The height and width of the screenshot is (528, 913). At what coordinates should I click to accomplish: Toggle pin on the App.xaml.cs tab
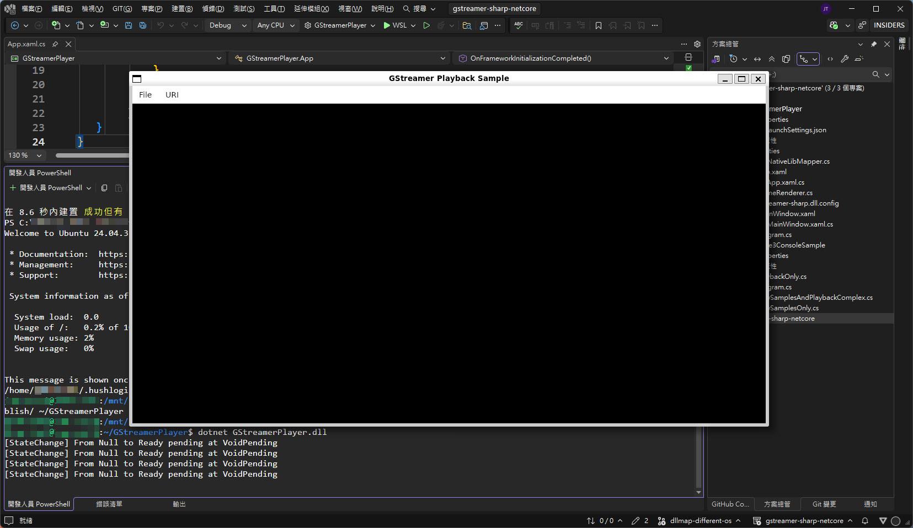(x=55, y=44)
